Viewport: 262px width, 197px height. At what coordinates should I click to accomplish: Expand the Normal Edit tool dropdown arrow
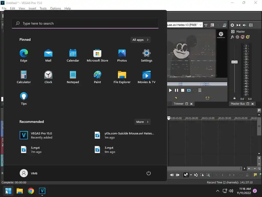[x=191, y=175]
